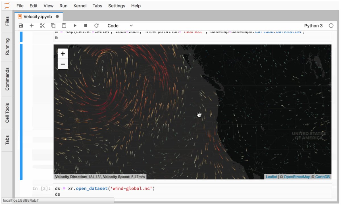
Task: Open the Leaflet attribution link
Action: 271,177
